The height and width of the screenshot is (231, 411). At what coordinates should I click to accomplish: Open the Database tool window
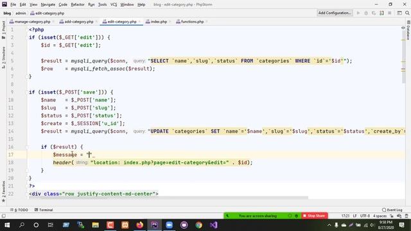(x=408, y=30)
